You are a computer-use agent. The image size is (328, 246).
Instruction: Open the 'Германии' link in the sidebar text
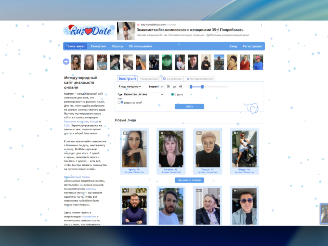[x=70, y=121]
